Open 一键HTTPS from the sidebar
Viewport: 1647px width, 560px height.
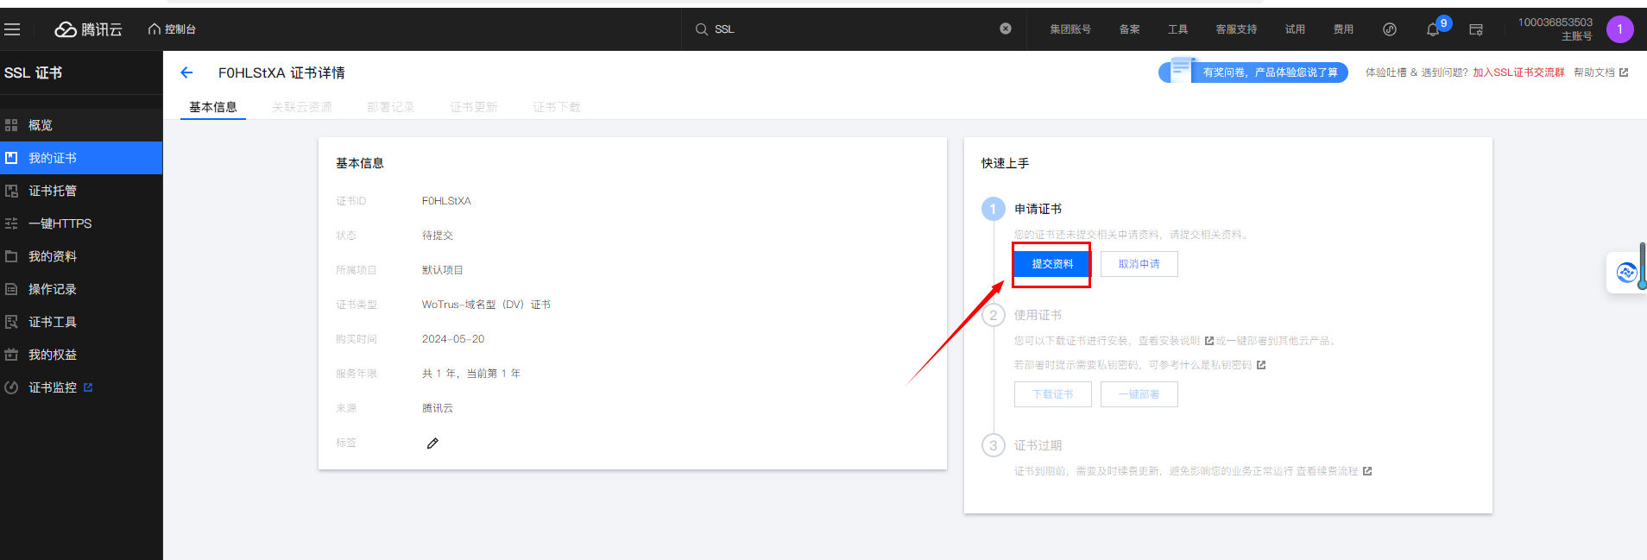point(60,223)
